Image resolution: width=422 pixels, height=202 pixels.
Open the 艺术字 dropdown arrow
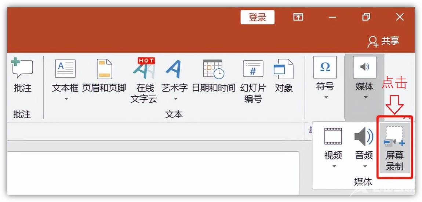click(175, 98)
